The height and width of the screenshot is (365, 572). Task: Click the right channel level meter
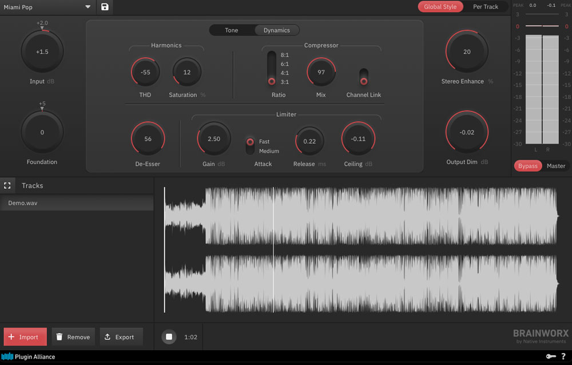(x=550, y=89)
